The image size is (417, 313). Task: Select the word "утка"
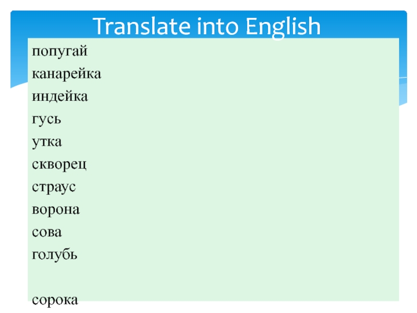[46, 142]
